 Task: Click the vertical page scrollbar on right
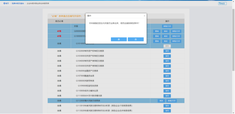(233, 40)
